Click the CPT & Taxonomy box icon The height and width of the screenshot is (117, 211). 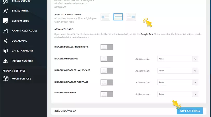point(5,51)
